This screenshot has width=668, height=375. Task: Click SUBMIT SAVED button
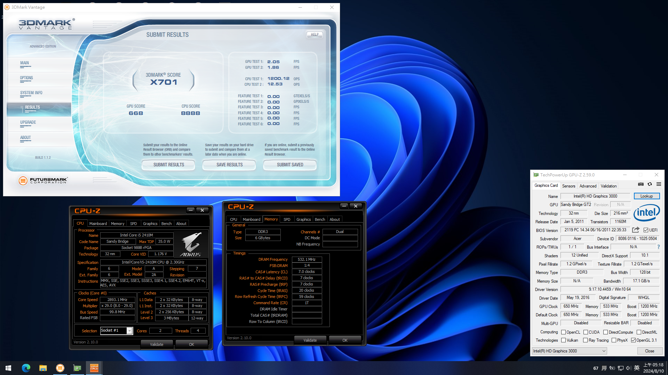pyautogui.click(x=290, y=165)
